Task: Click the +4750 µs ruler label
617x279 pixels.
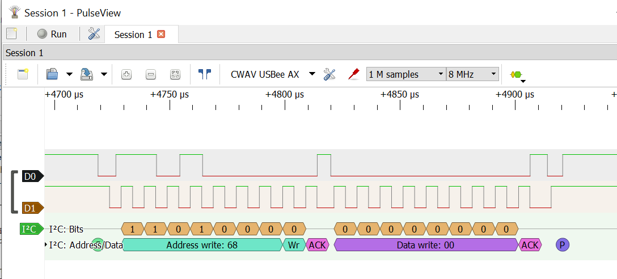Action: [170, 95]
